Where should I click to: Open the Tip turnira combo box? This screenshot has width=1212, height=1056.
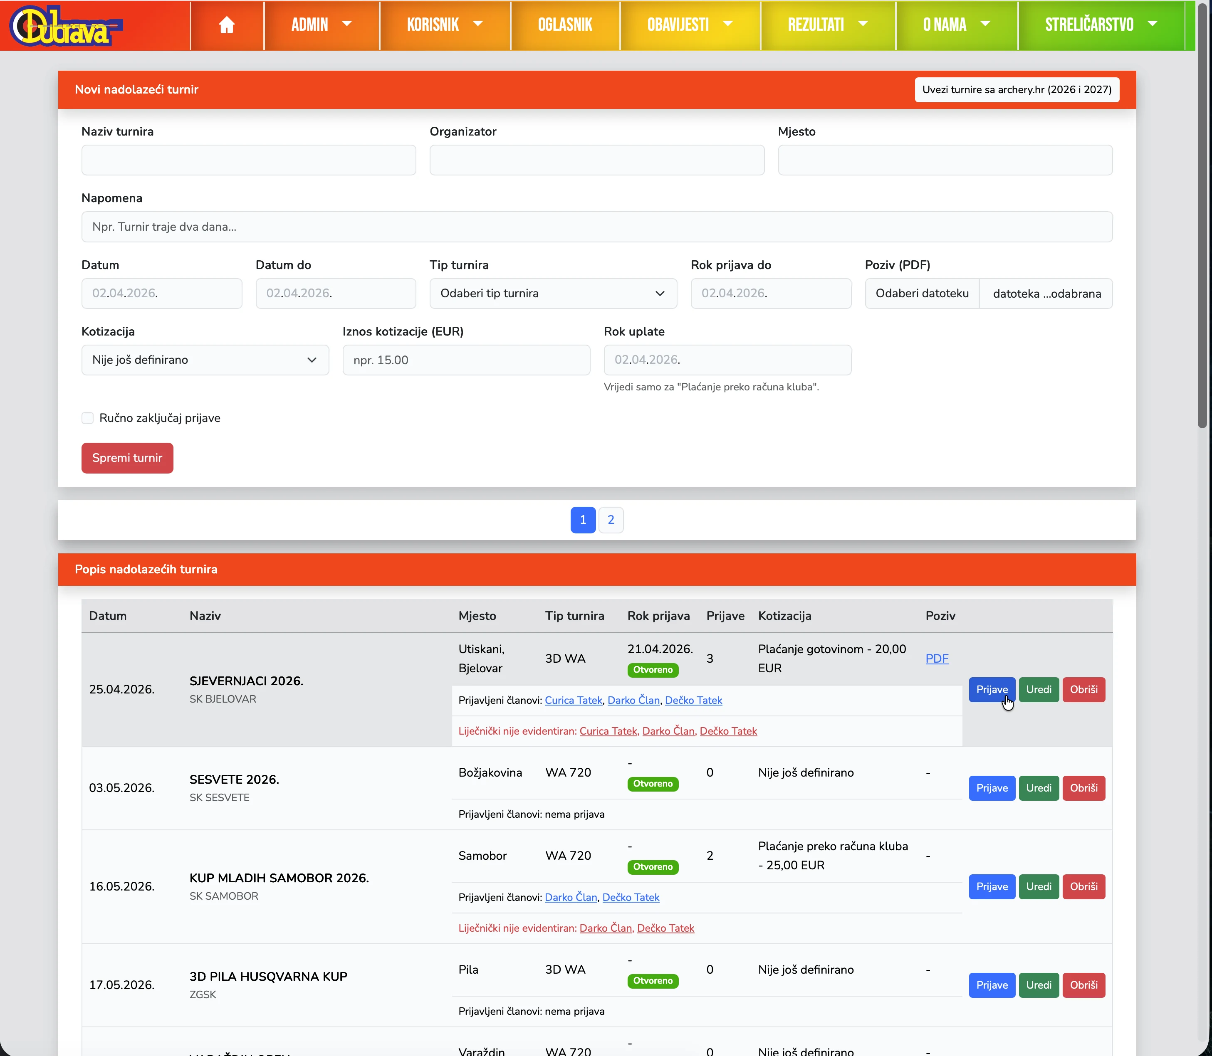pos(553,294)
